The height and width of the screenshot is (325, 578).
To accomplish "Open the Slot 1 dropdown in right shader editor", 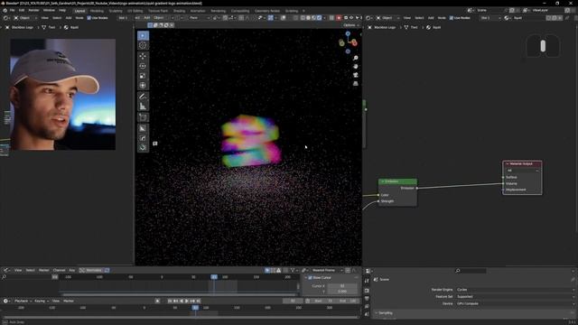I will [x=490, y=18].
